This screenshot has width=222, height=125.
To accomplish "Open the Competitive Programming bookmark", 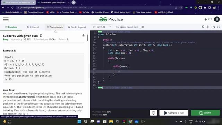I will [34, 12].
